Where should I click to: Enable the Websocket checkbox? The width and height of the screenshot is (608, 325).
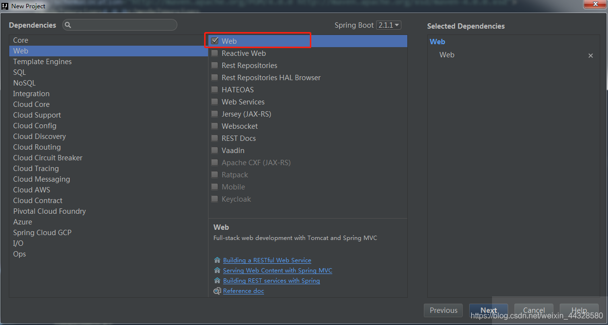coord(215,126)
